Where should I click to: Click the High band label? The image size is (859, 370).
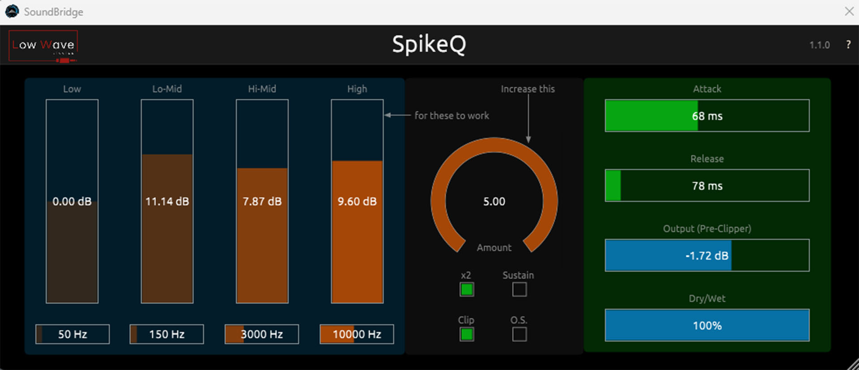(357, 89)
